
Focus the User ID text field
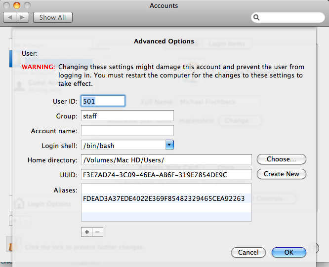103,101
